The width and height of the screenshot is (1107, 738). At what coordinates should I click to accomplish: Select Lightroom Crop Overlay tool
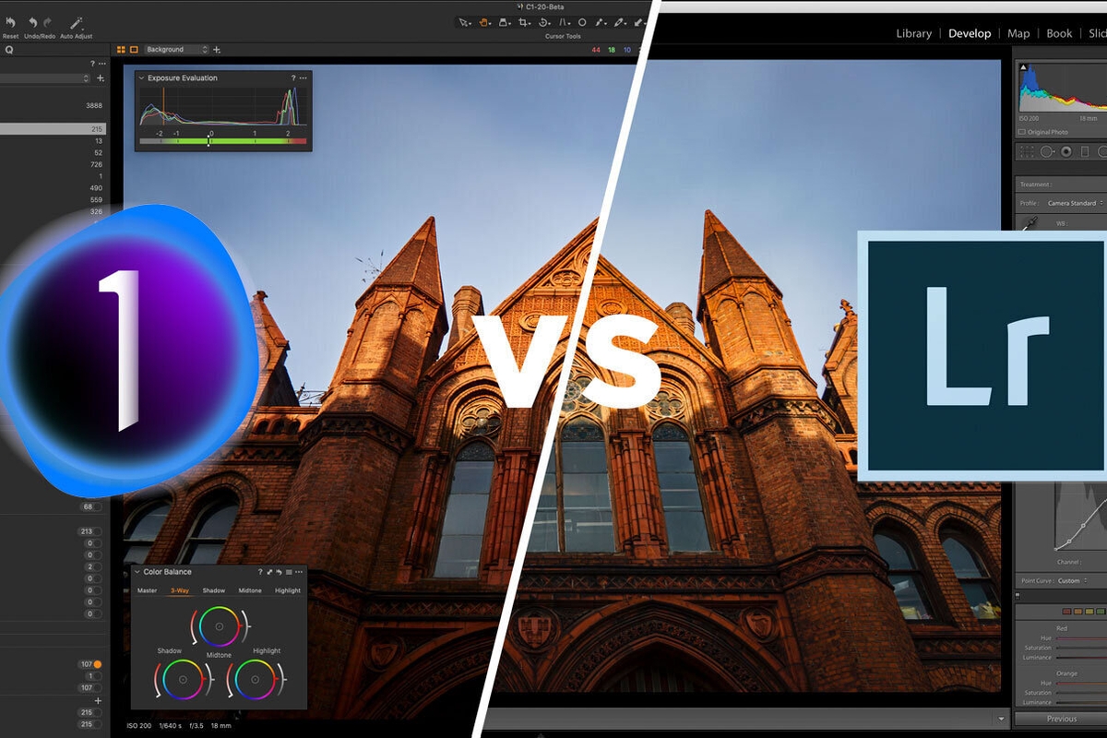click(x=1026, y=151)
